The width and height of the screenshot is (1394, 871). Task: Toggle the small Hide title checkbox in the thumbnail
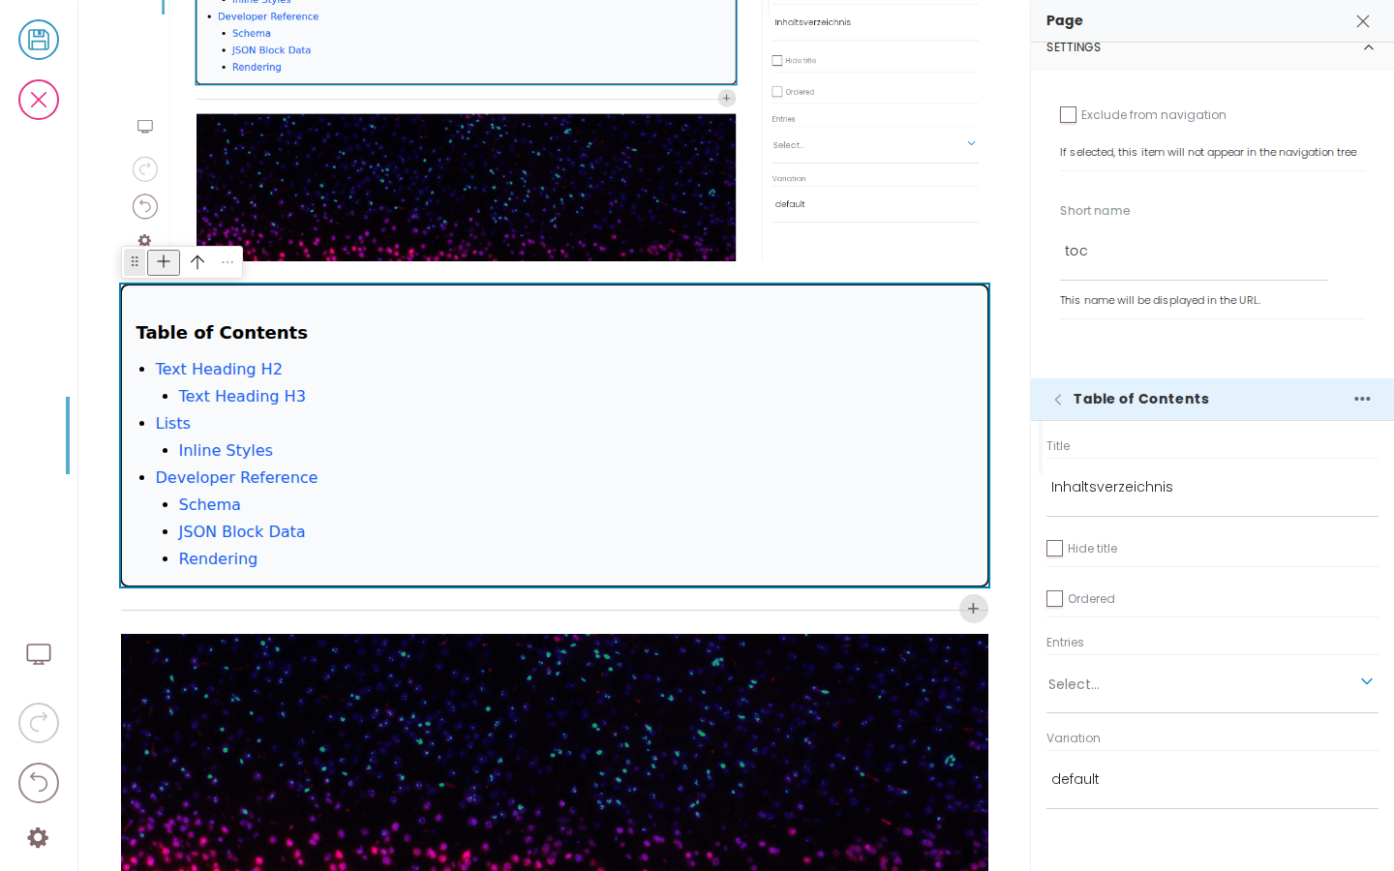coord(776,60)
